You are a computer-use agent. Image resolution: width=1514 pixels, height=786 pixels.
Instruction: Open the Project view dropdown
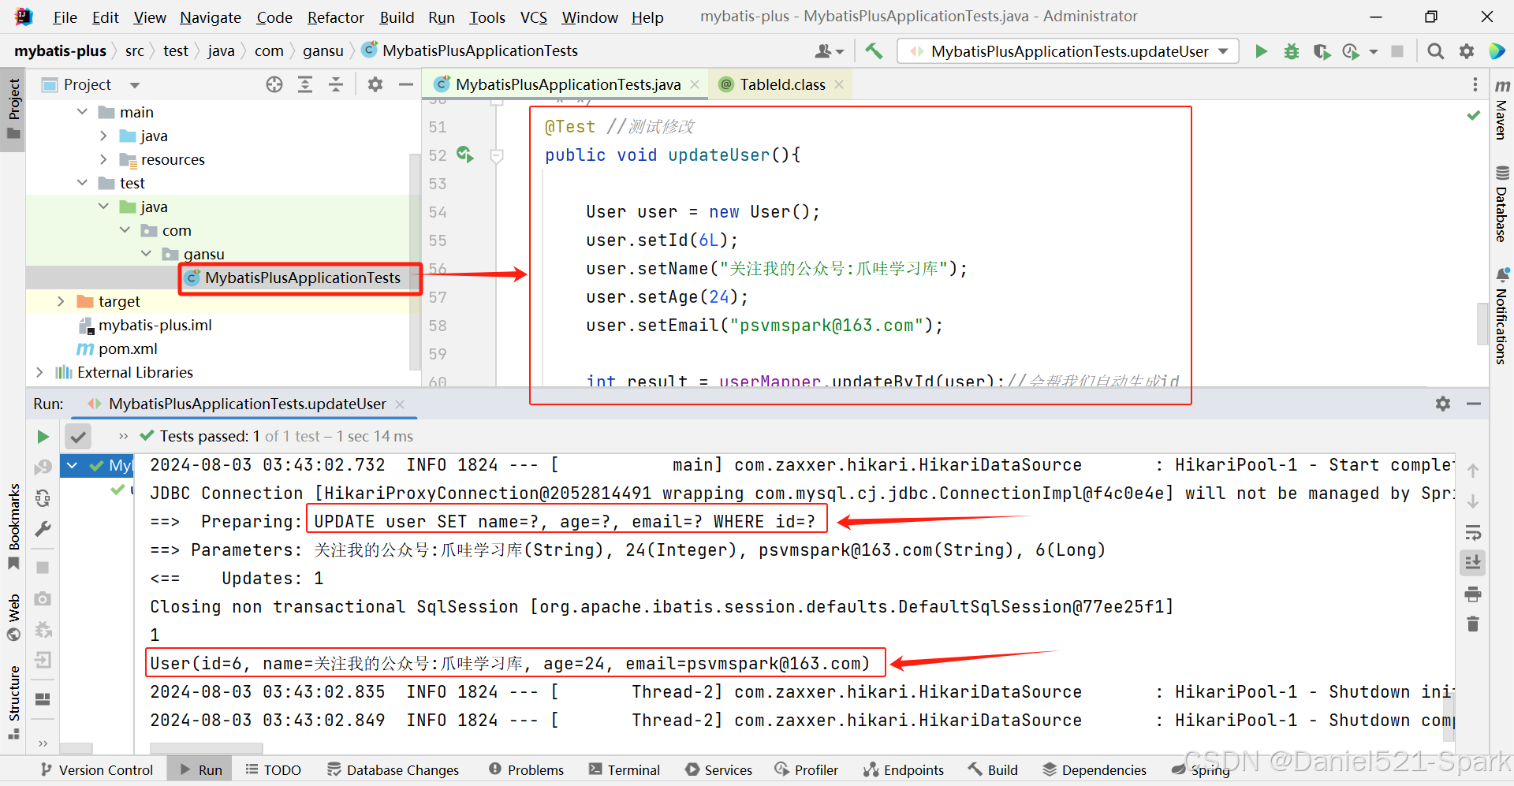click(135, 85)
